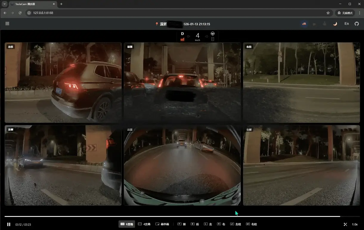Switch to 画中画 picture-in-picture layout
364x230 pixels.
coord(162,224)
